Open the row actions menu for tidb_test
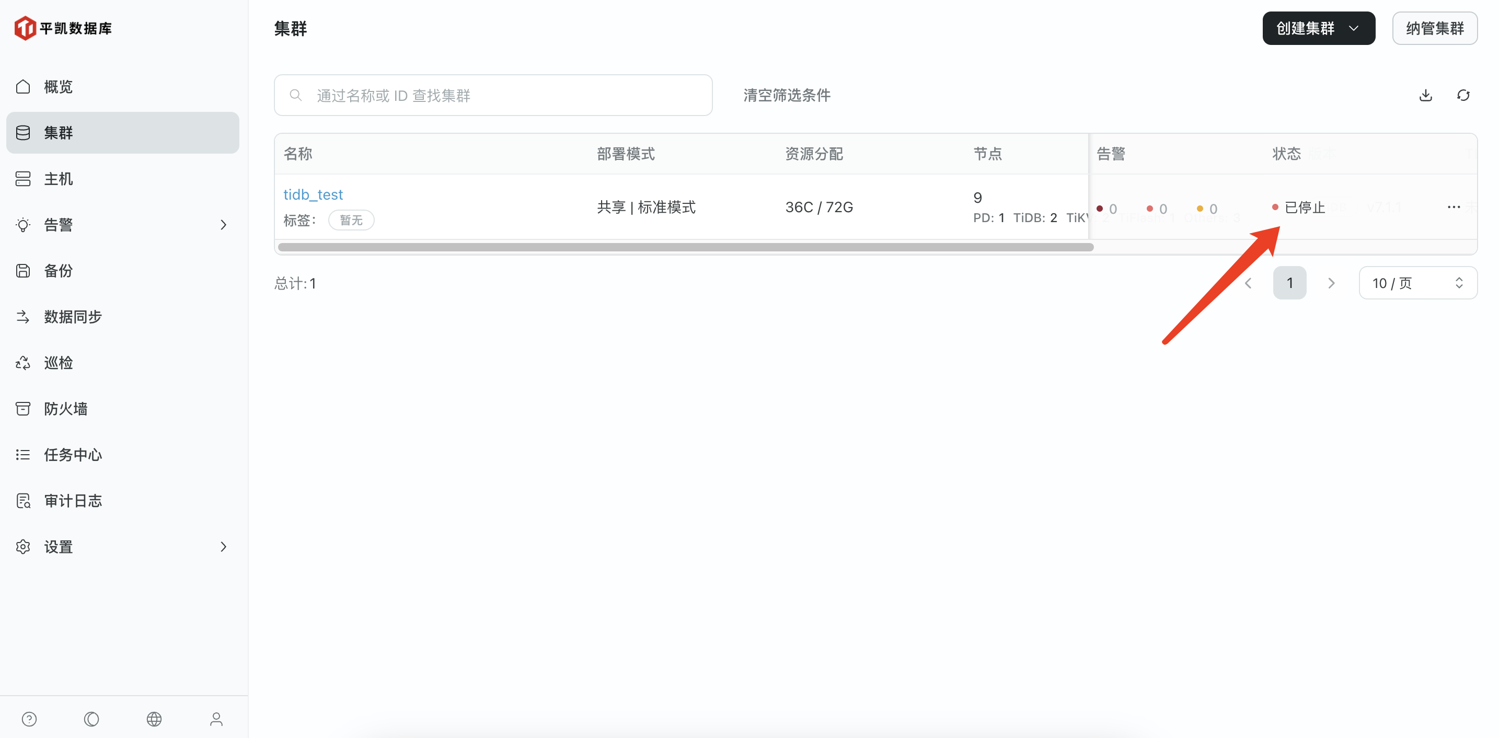1499x738 pixels. 1455,206
